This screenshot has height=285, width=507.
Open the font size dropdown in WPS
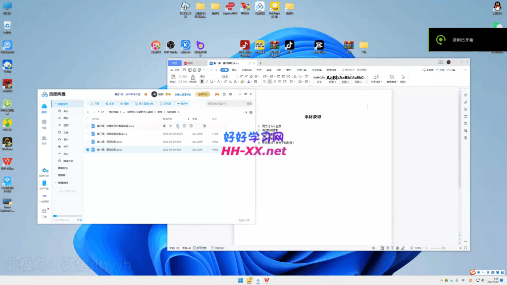[x=237, y=77]
